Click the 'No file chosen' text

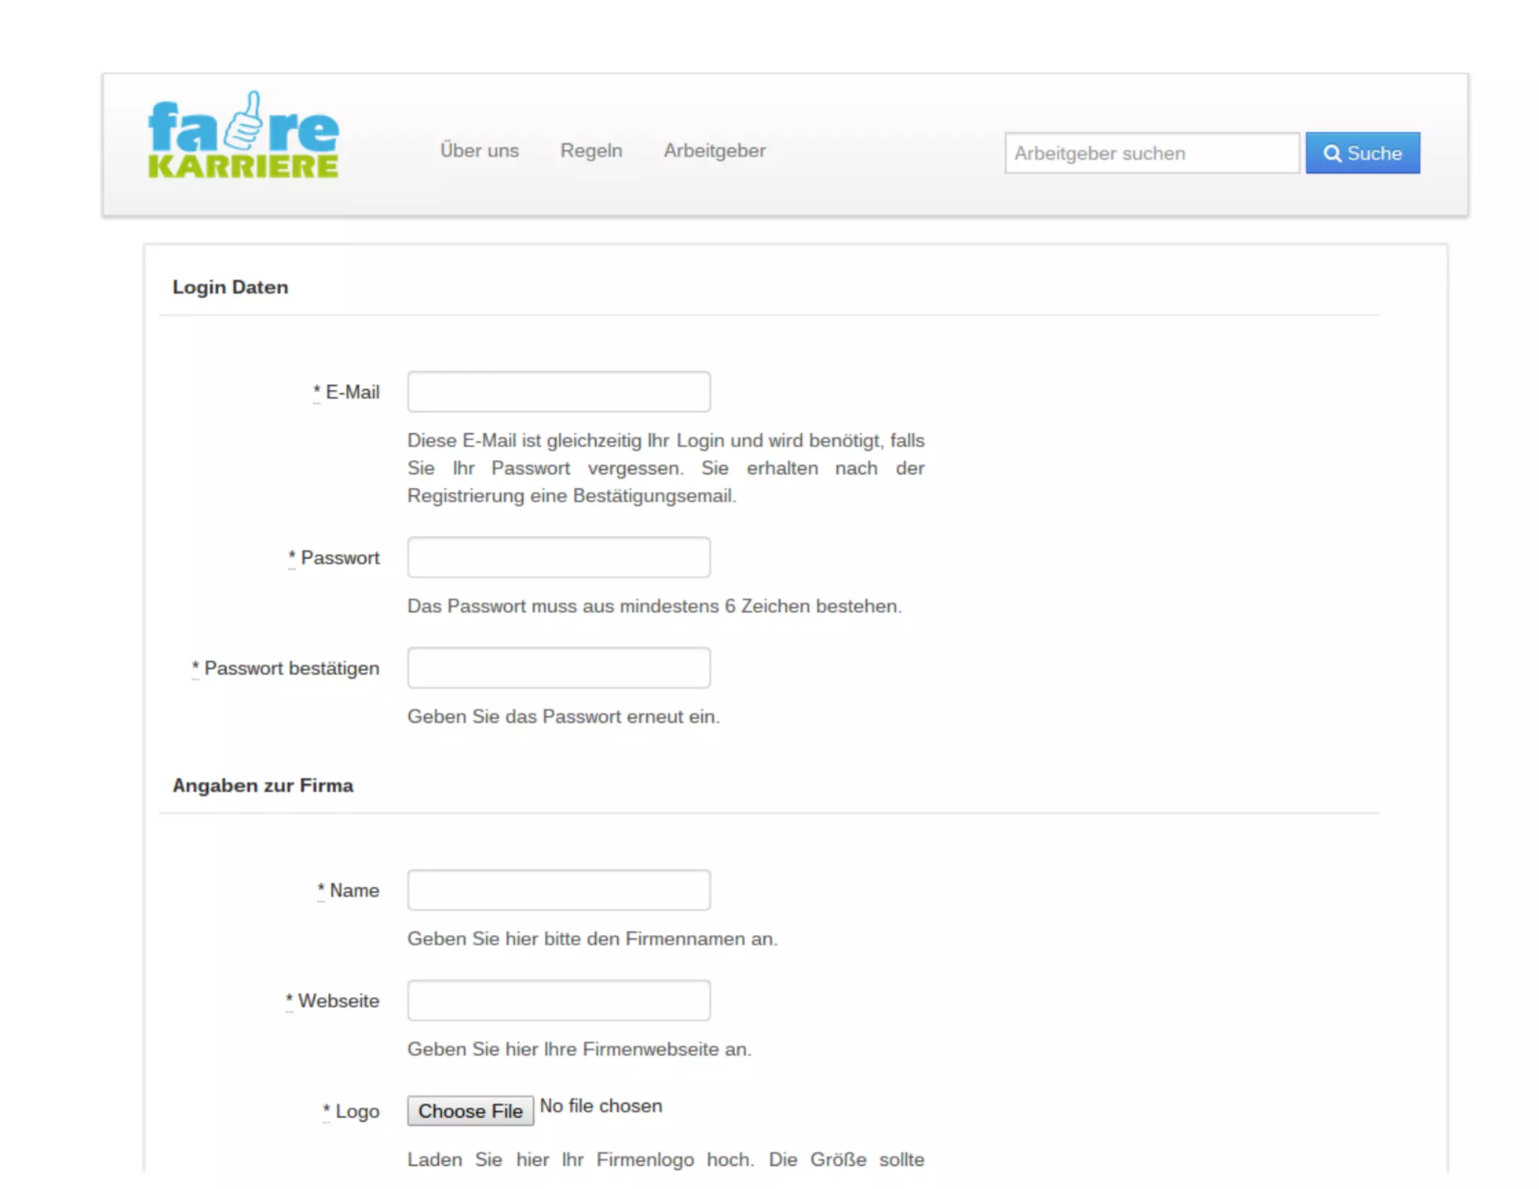click(x=601, y=1106)
